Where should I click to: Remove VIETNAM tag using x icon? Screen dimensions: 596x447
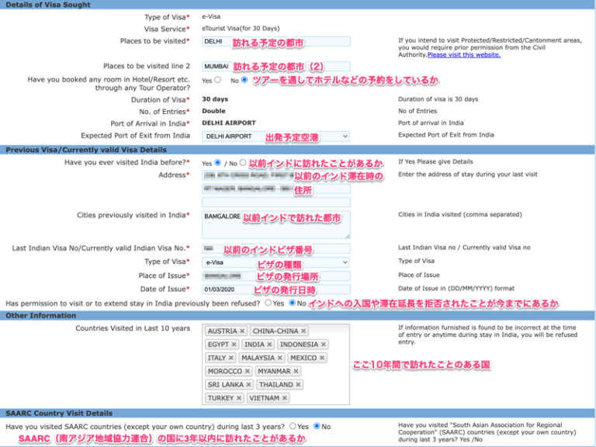[285, 398]
